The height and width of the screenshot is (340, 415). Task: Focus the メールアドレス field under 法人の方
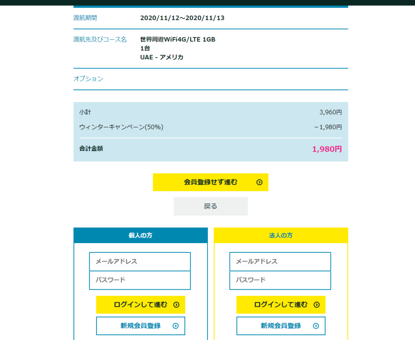coord(280,261)
